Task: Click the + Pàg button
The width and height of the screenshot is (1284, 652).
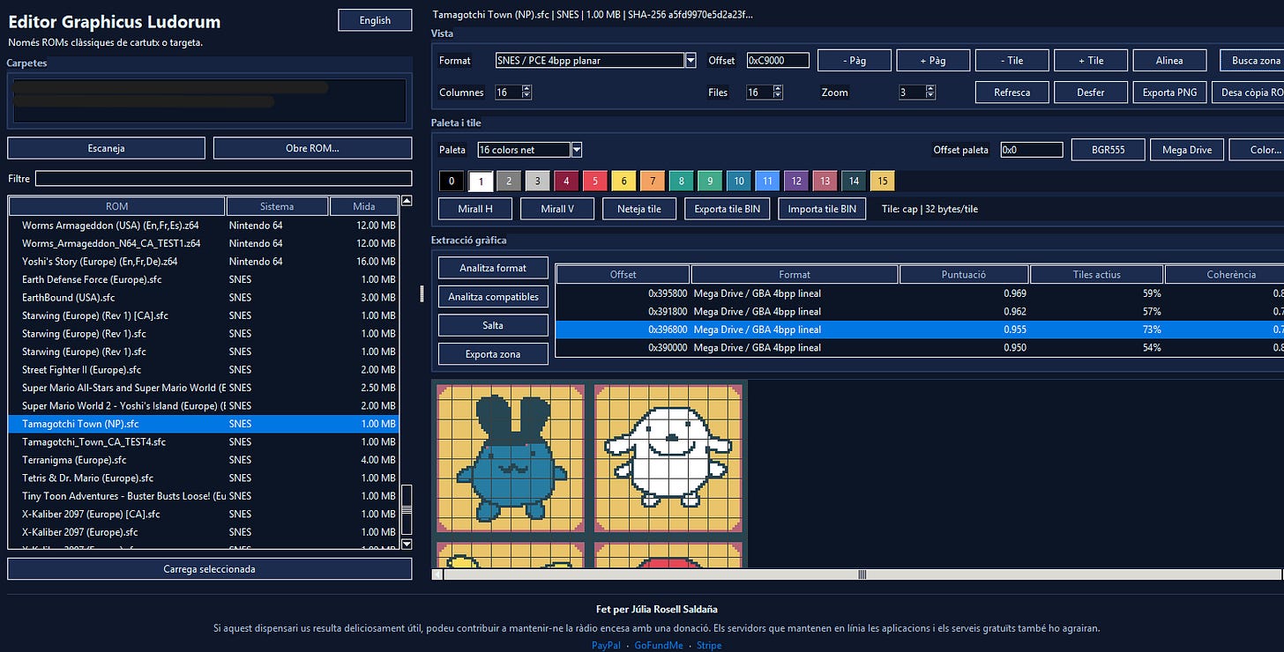Action: click(x=934, y=60)
